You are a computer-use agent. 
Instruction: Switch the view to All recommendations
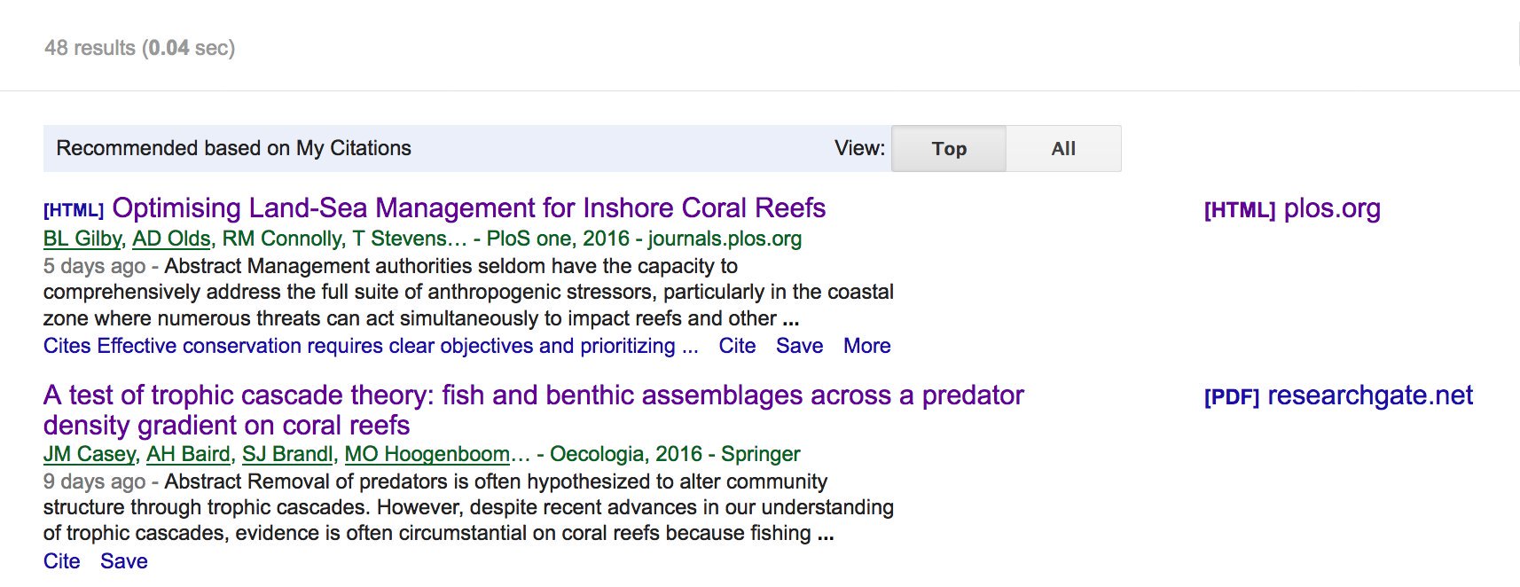(x=1062, y=149)
